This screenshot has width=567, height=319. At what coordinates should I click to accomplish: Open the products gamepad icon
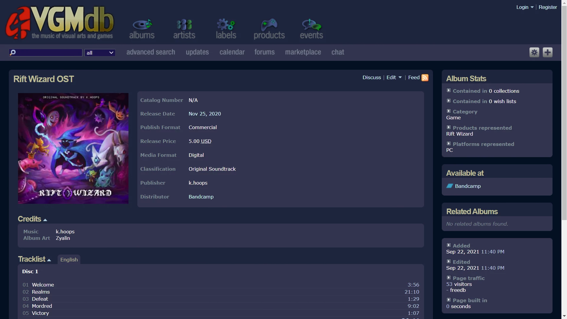pos(269,25)
